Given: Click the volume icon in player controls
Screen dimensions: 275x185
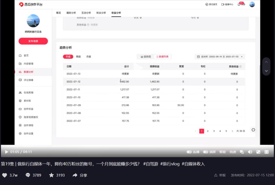Looking at the screenshot, I should [x=250, y=152].
